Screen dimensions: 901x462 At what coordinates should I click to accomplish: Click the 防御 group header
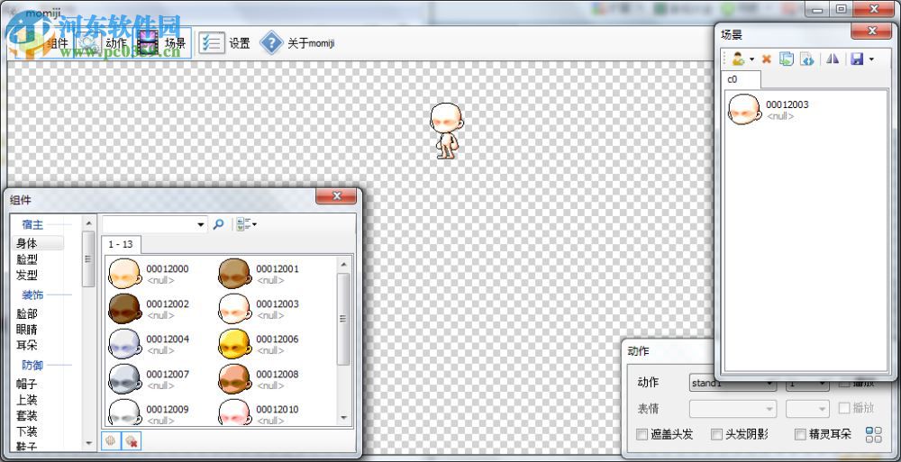coord(32,366)
